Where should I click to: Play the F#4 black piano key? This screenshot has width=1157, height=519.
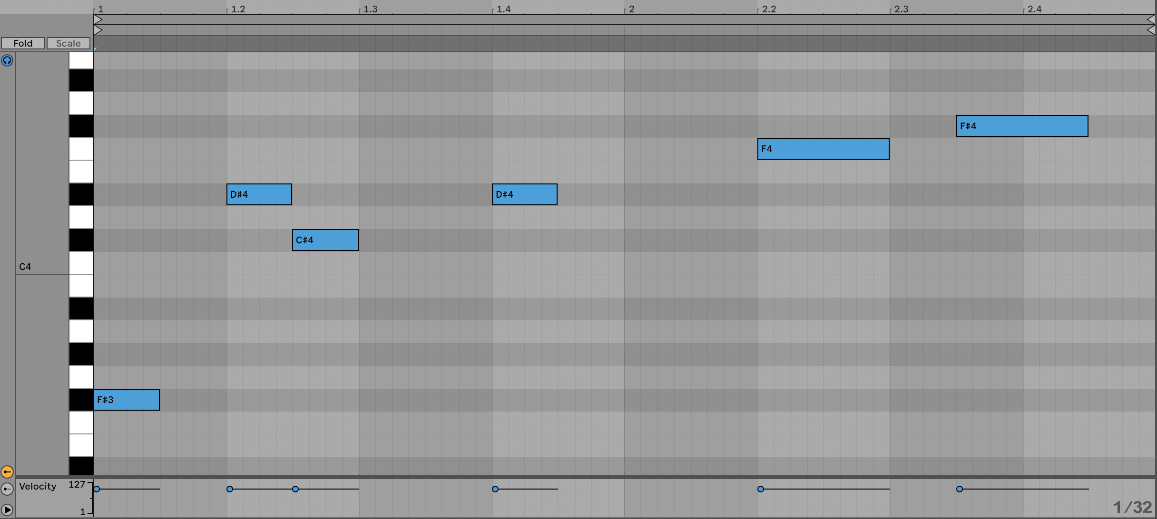(x=81, y=126)
